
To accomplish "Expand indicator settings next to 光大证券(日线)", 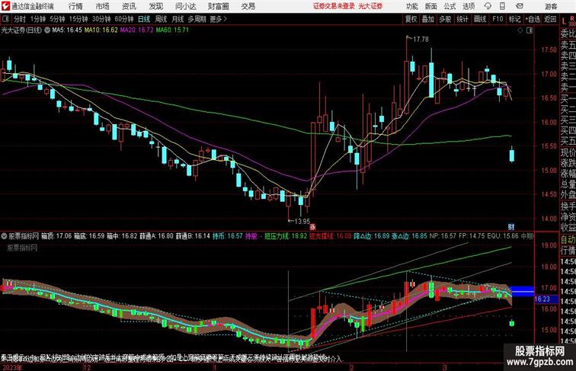I will point(47,30).
